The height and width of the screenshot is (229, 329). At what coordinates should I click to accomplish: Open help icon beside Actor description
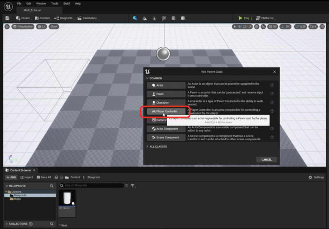(x=272, y=85)
